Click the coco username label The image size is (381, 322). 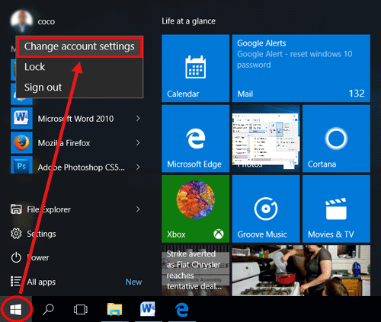click(46, 22)
